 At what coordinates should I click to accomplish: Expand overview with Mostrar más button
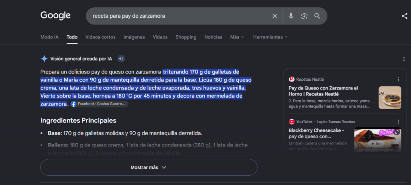tap(149, 167)
